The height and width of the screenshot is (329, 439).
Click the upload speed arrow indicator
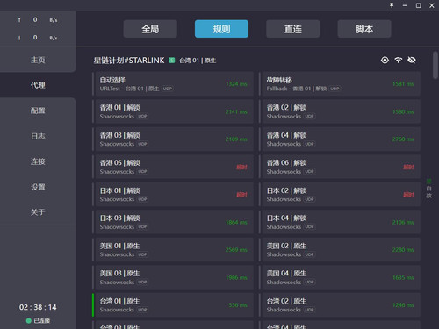pyautogui.click(x=19, y=20)
